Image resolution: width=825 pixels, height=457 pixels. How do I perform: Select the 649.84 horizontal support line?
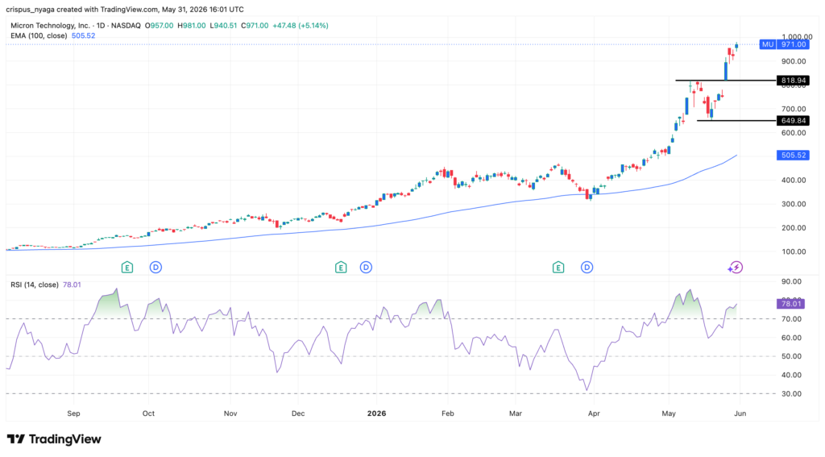click(x=736, y=121)
